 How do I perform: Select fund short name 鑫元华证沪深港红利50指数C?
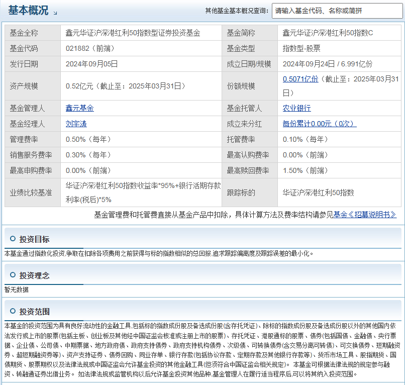tap(328, 33)
